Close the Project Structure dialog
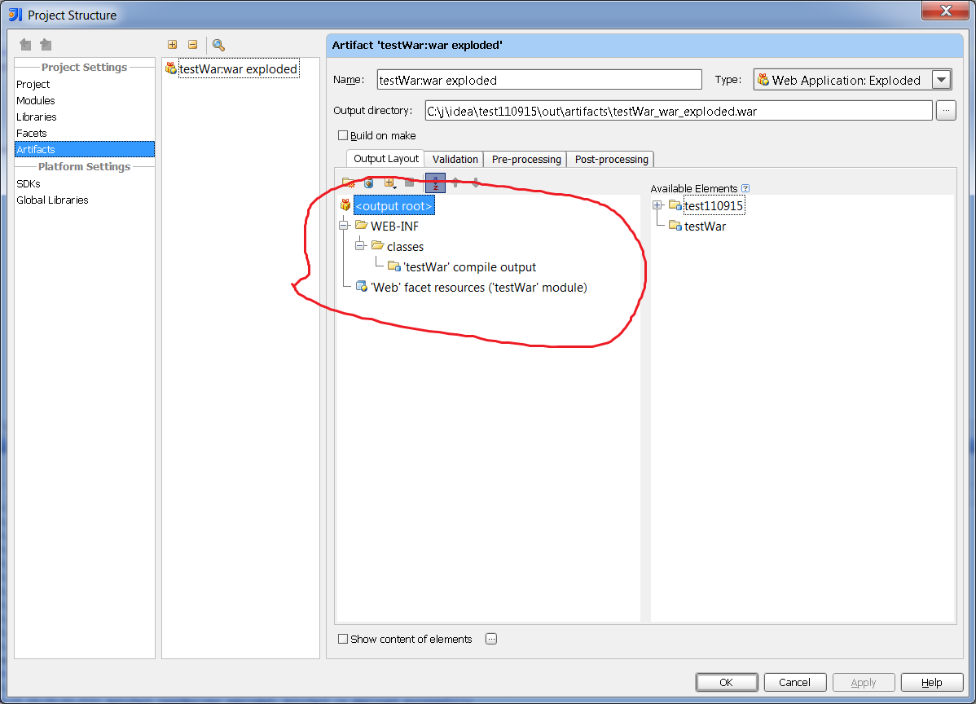Screen dimensions: 976x704 [946, 10]
